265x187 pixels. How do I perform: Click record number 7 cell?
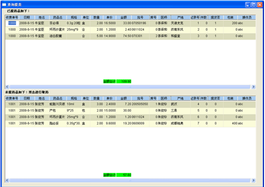tap(195, 123)
